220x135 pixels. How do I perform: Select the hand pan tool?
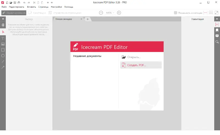[3, 25]
